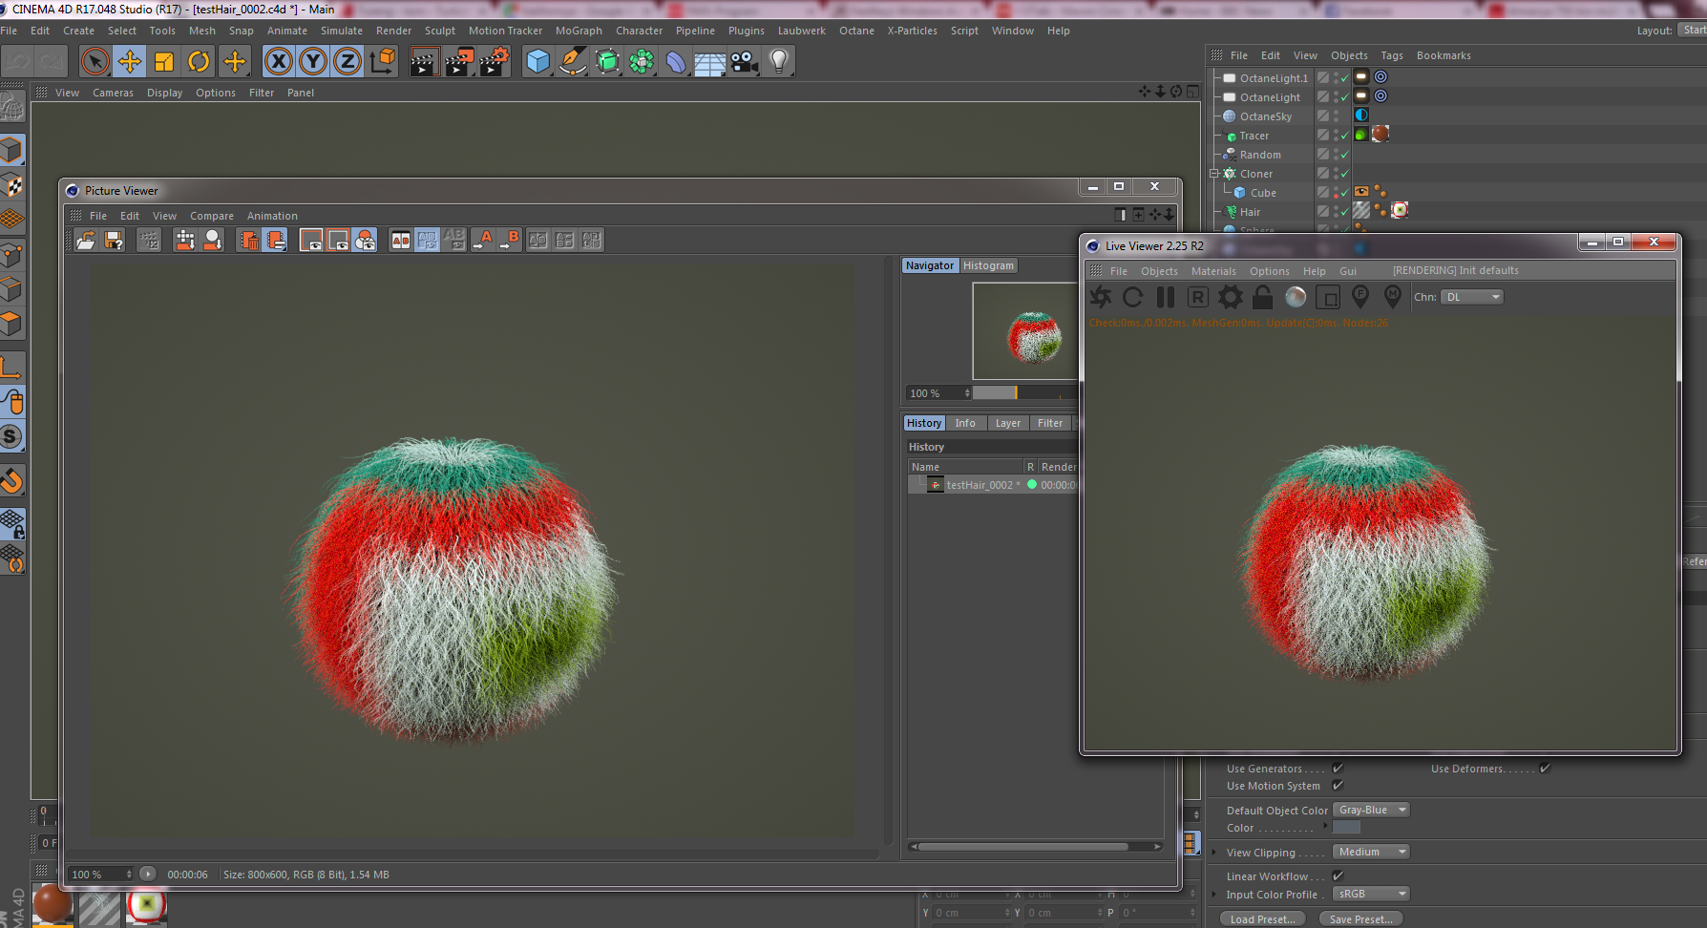The width and height of the screenshot is (1707, 928).
Task: Click the Save Preset button
Action: [1360, 919]
